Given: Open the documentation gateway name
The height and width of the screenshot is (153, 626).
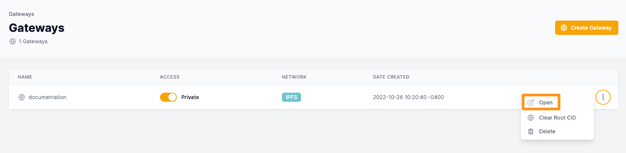Looking at the screenshot, I should click(47, 97).
